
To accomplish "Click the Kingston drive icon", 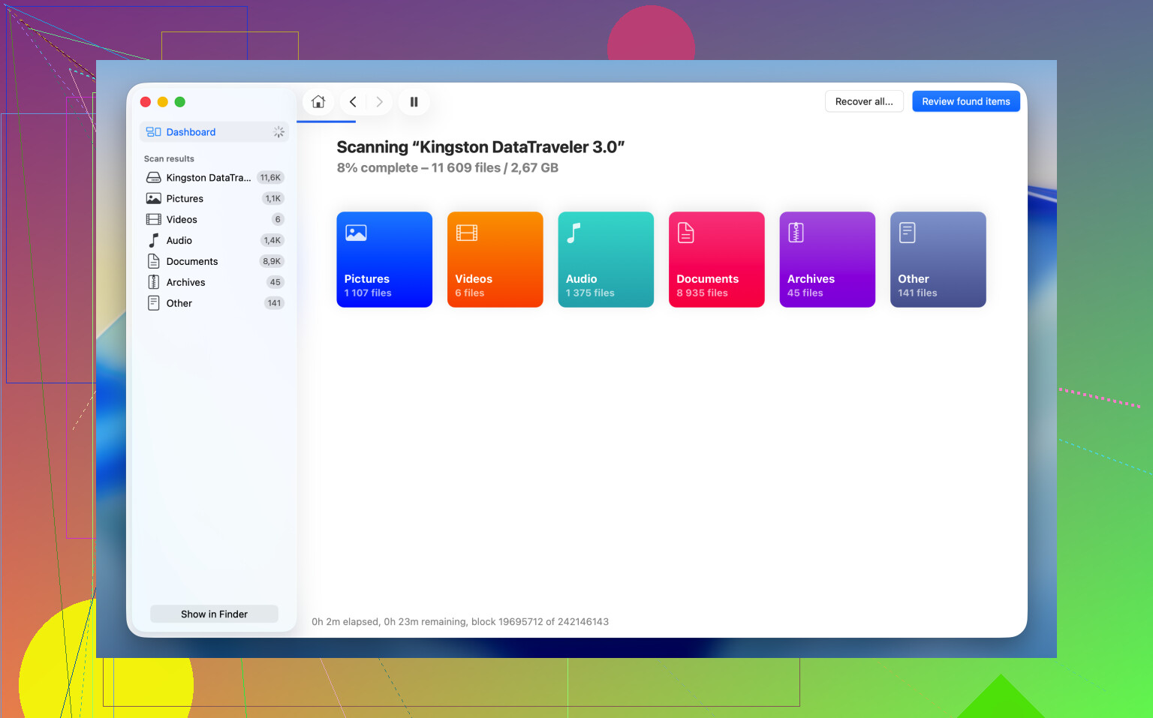I will 153,178.
